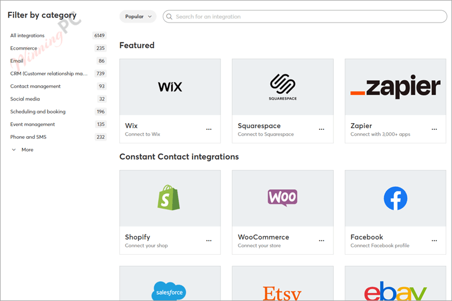Select the eBay logo
452x301 pixels.
(x=395, y=291)
